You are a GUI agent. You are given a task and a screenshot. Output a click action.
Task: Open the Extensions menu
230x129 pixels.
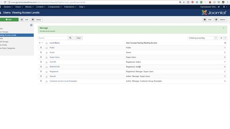point(70,7)
